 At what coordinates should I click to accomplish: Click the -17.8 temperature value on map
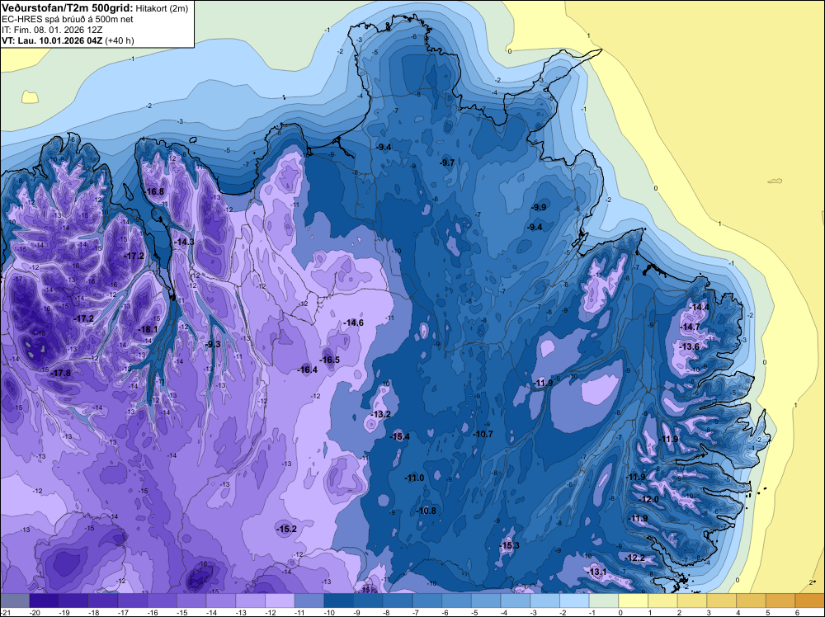(x=60, y=373)
